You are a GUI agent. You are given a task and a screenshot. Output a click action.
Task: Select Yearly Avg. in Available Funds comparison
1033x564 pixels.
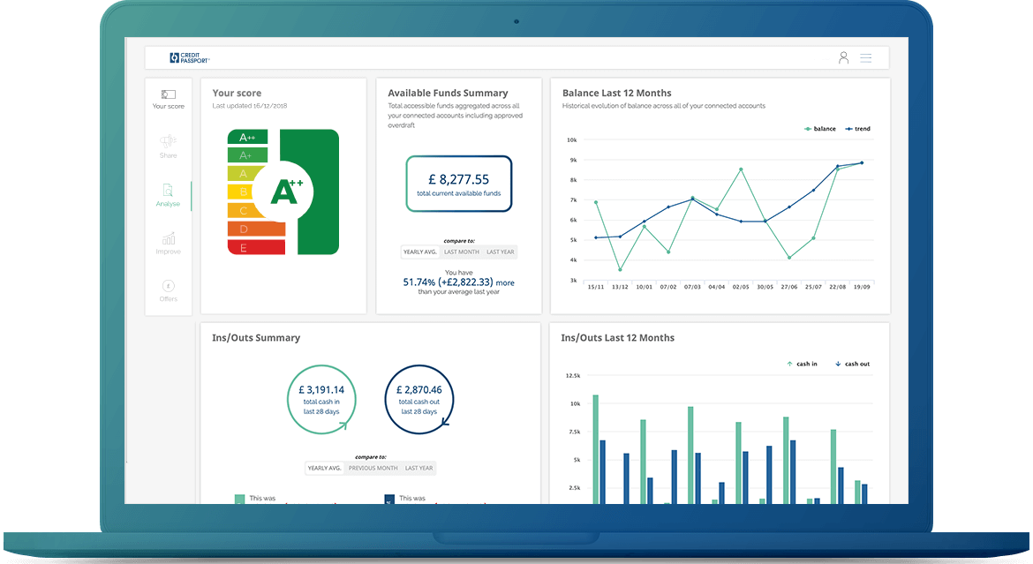click(x=420, y=252)
